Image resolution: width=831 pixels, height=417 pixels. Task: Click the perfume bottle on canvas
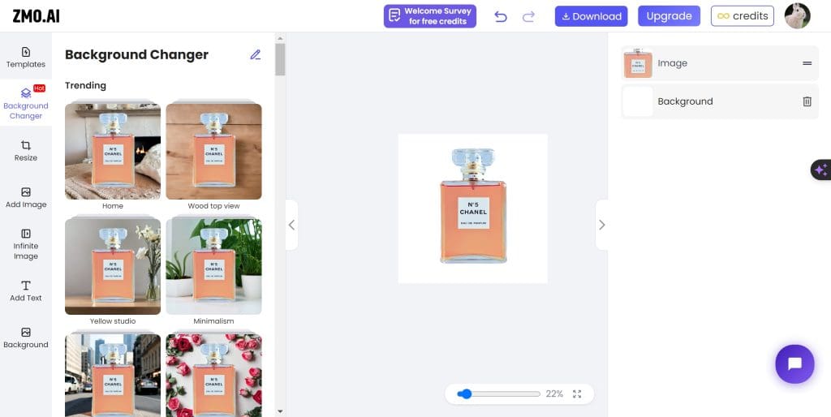(x=473, y=205)
